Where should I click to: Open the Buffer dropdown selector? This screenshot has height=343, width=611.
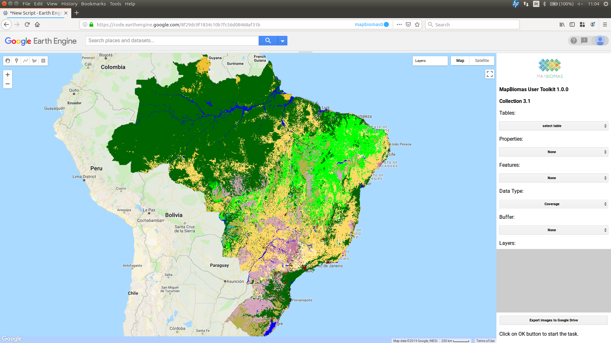click(552, 230)
